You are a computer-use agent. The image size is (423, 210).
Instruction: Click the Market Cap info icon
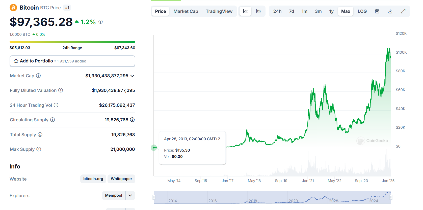coord(38,76)
